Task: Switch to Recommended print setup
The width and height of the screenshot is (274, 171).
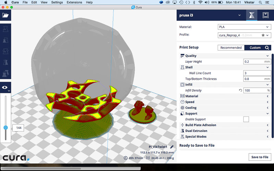Action: point(231,48)
